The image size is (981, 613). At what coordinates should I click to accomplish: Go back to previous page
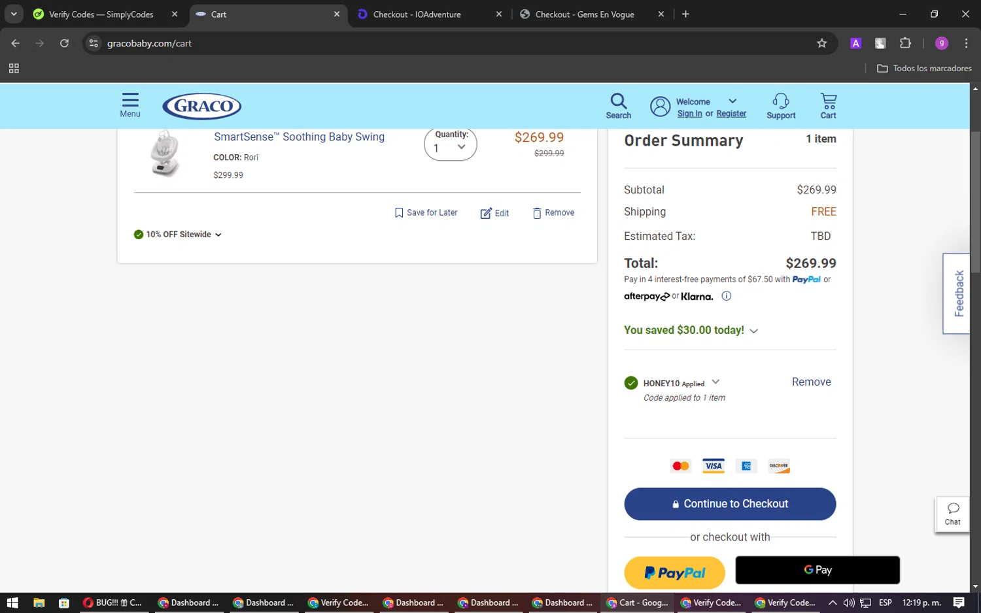pos(16,43)
